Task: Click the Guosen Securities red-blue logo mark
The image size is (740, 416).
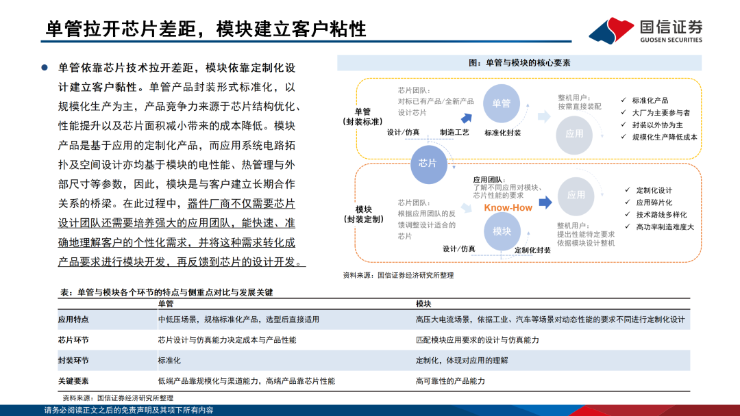Action: pos(611,31)
